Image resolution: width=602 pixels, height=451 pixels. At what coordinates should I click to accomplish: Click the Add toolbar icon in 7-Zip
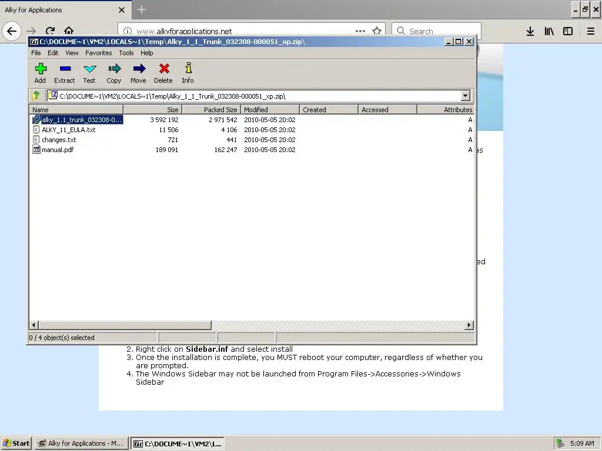[x=41, y=69]
